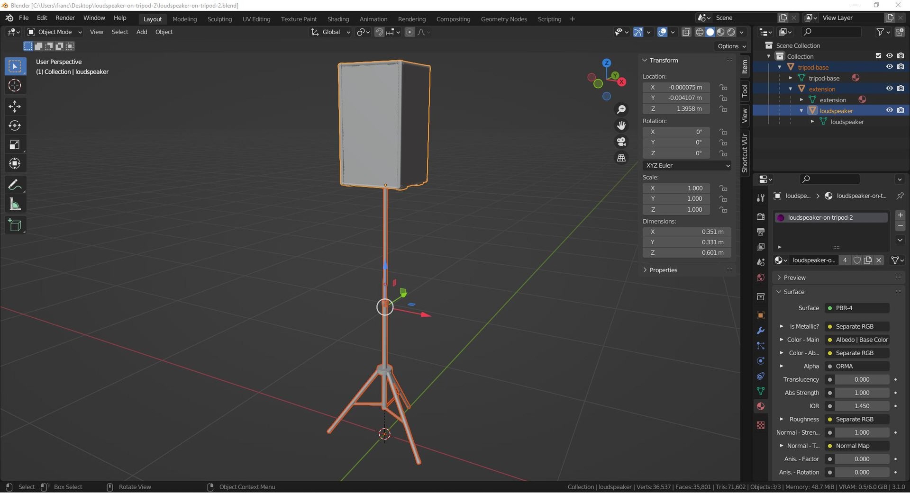This screenshot has width=910, height=493.
Task: Lock the Rotation Z value
Action: (723, 153)
